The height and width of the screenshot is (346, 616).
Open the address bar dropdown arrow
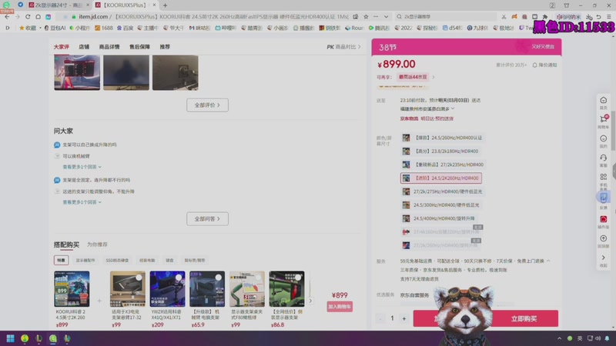[387, 17]
